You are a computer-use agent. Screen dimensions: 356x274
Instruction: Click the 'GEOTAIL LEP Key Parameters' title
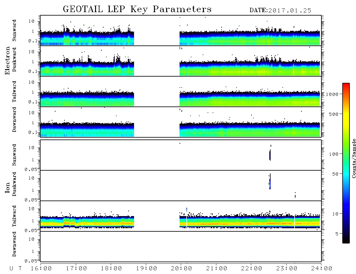click(x=137, y=9)
